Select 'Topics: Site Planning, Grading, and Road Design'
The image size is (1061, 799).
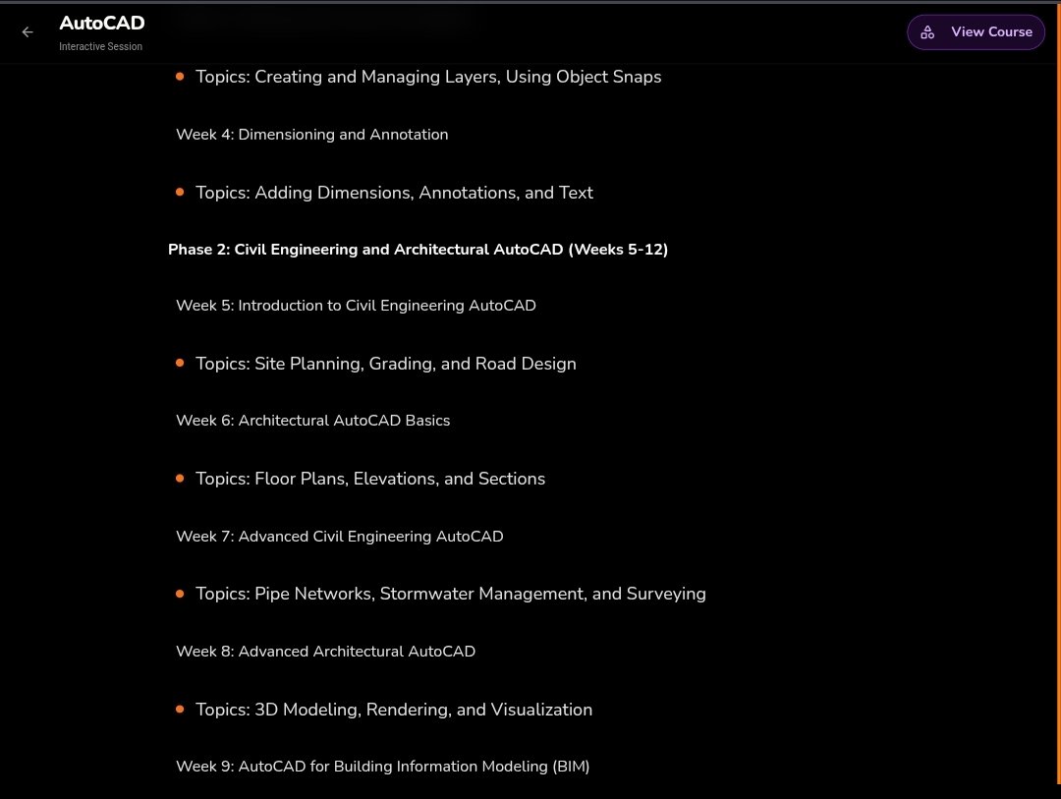pyautogui.click(x=386, y=364)
